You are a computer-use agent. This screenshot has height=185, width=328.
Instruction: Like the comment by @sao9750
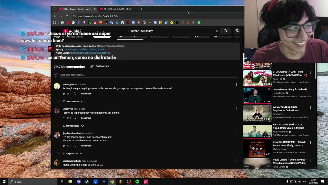point(64,118)
